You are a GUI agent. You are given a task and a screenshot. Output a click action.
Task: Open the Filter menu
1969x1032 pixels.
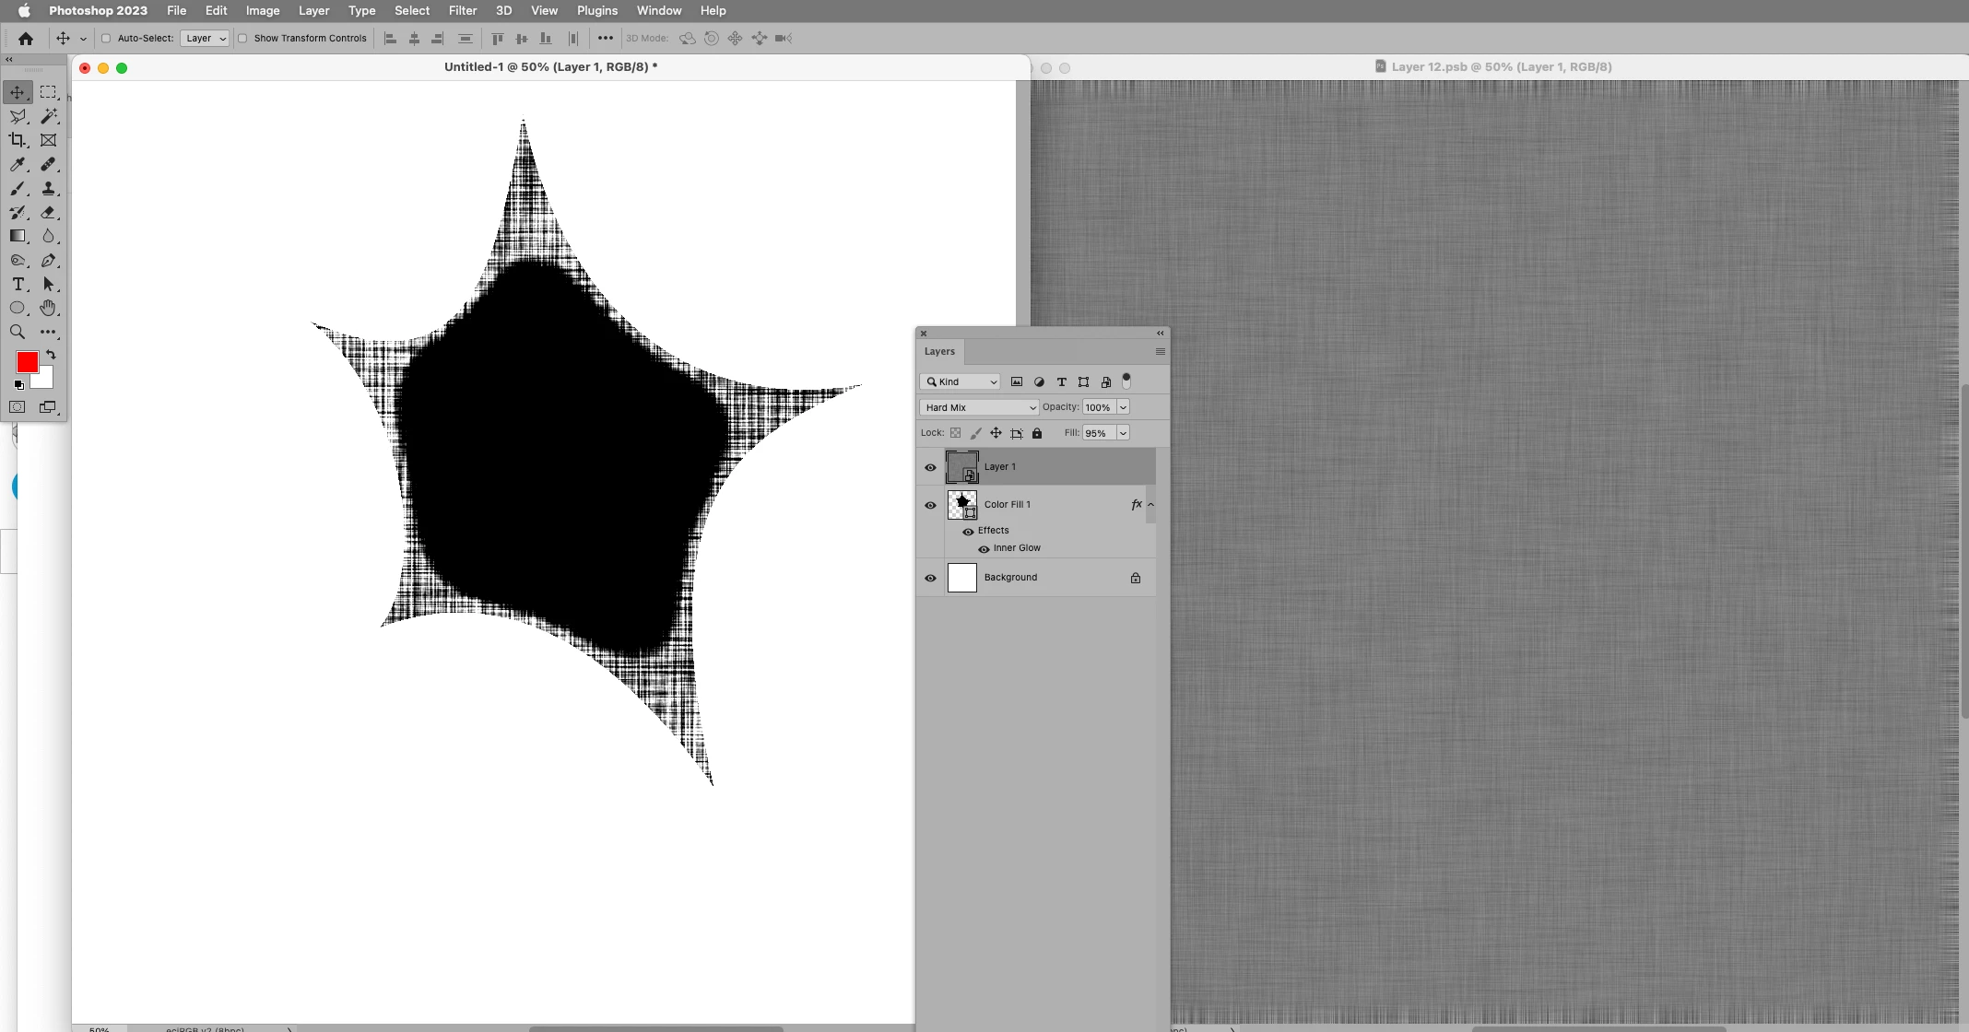tap(462, 10)
